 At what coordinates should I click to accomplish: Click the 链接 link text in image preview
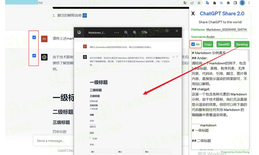pyautogui.click(x=92, y=133)
